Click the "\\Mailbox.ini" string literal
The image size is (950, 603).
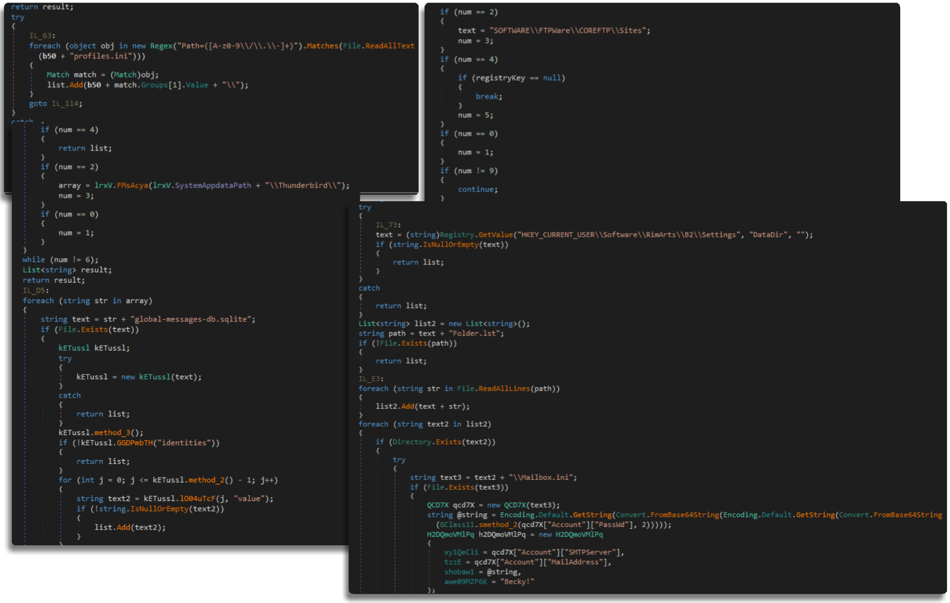point(540,477)
